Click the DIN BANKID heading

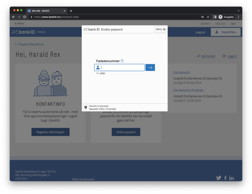tap(181, 73)
